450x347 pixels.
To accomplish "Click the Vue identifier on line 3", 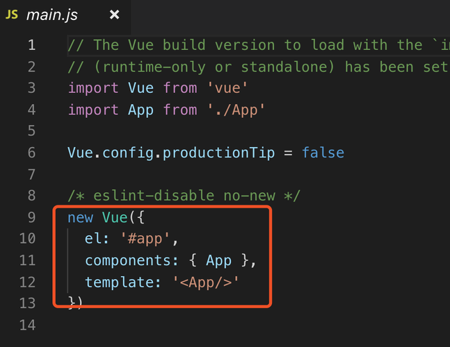I will pos(140,88).
